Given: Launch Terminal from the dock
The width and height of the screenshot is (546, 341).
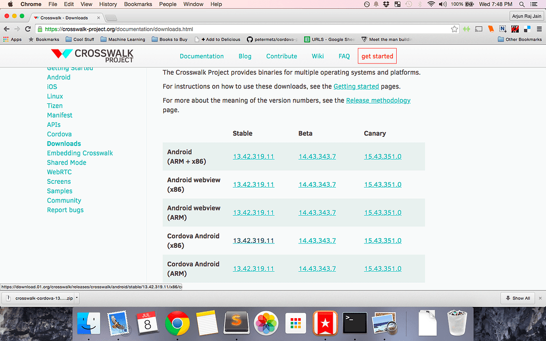Looking at the screenshot, I should pos(355,323).
